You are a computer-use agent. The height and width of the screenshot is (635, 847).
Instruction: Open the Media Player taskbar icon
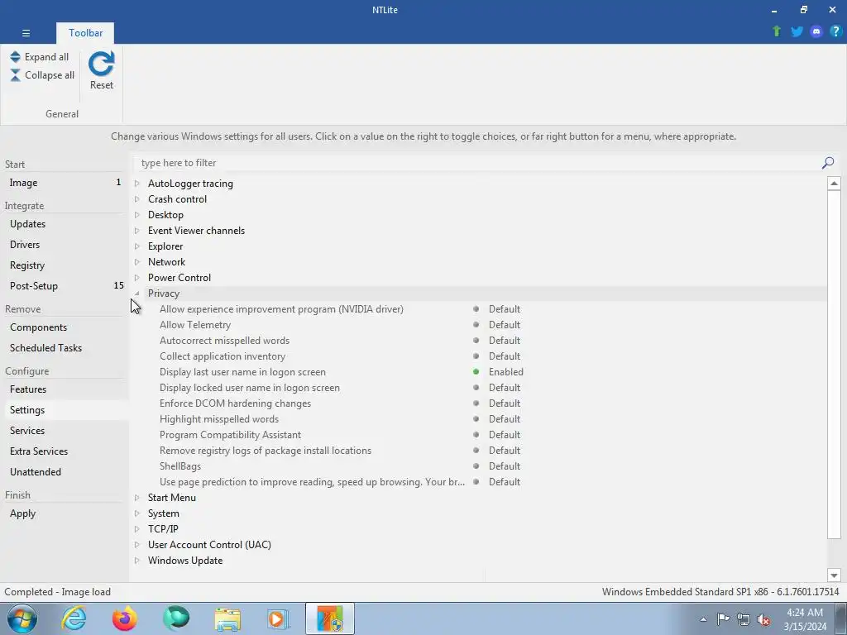pos(279,618)
